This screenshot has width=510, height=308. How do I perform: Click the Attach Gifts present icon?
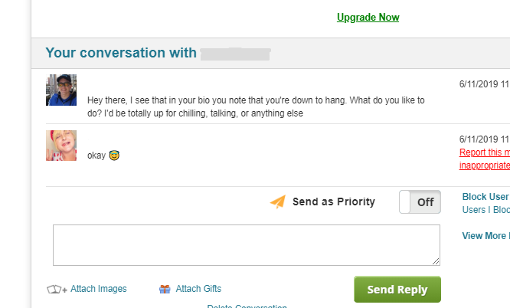pyautogui.click(x=165, y=289)
